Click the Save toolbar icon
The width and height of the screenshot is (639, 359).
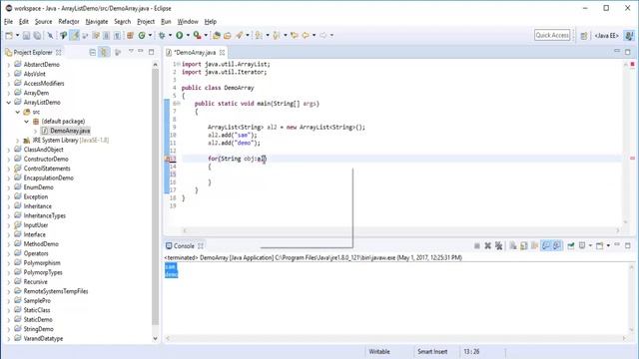click(x=26, y=36)
